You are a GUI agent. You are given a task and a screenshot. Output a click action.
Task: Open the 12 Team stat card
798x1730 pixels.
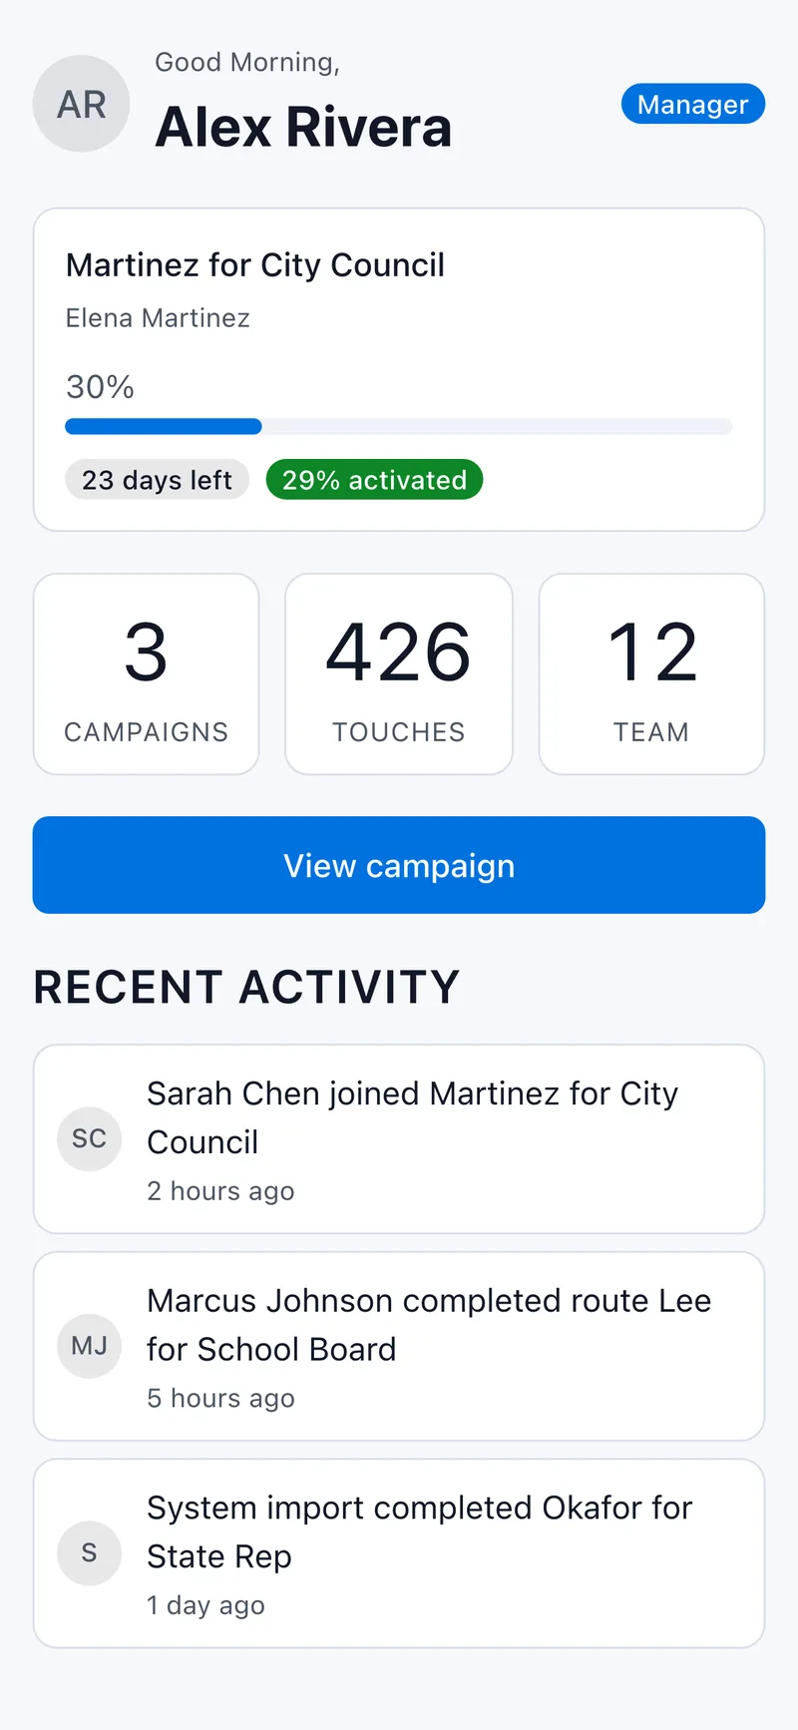coord(651,673)
